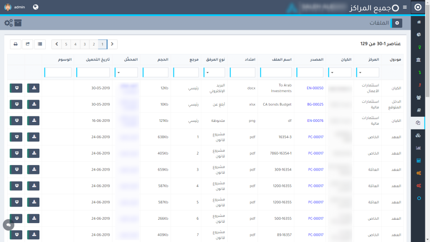The image size is (430, 242).
Task: Click the settings gears icon in header
Action: pyautogui.click(x=8, y=23)
